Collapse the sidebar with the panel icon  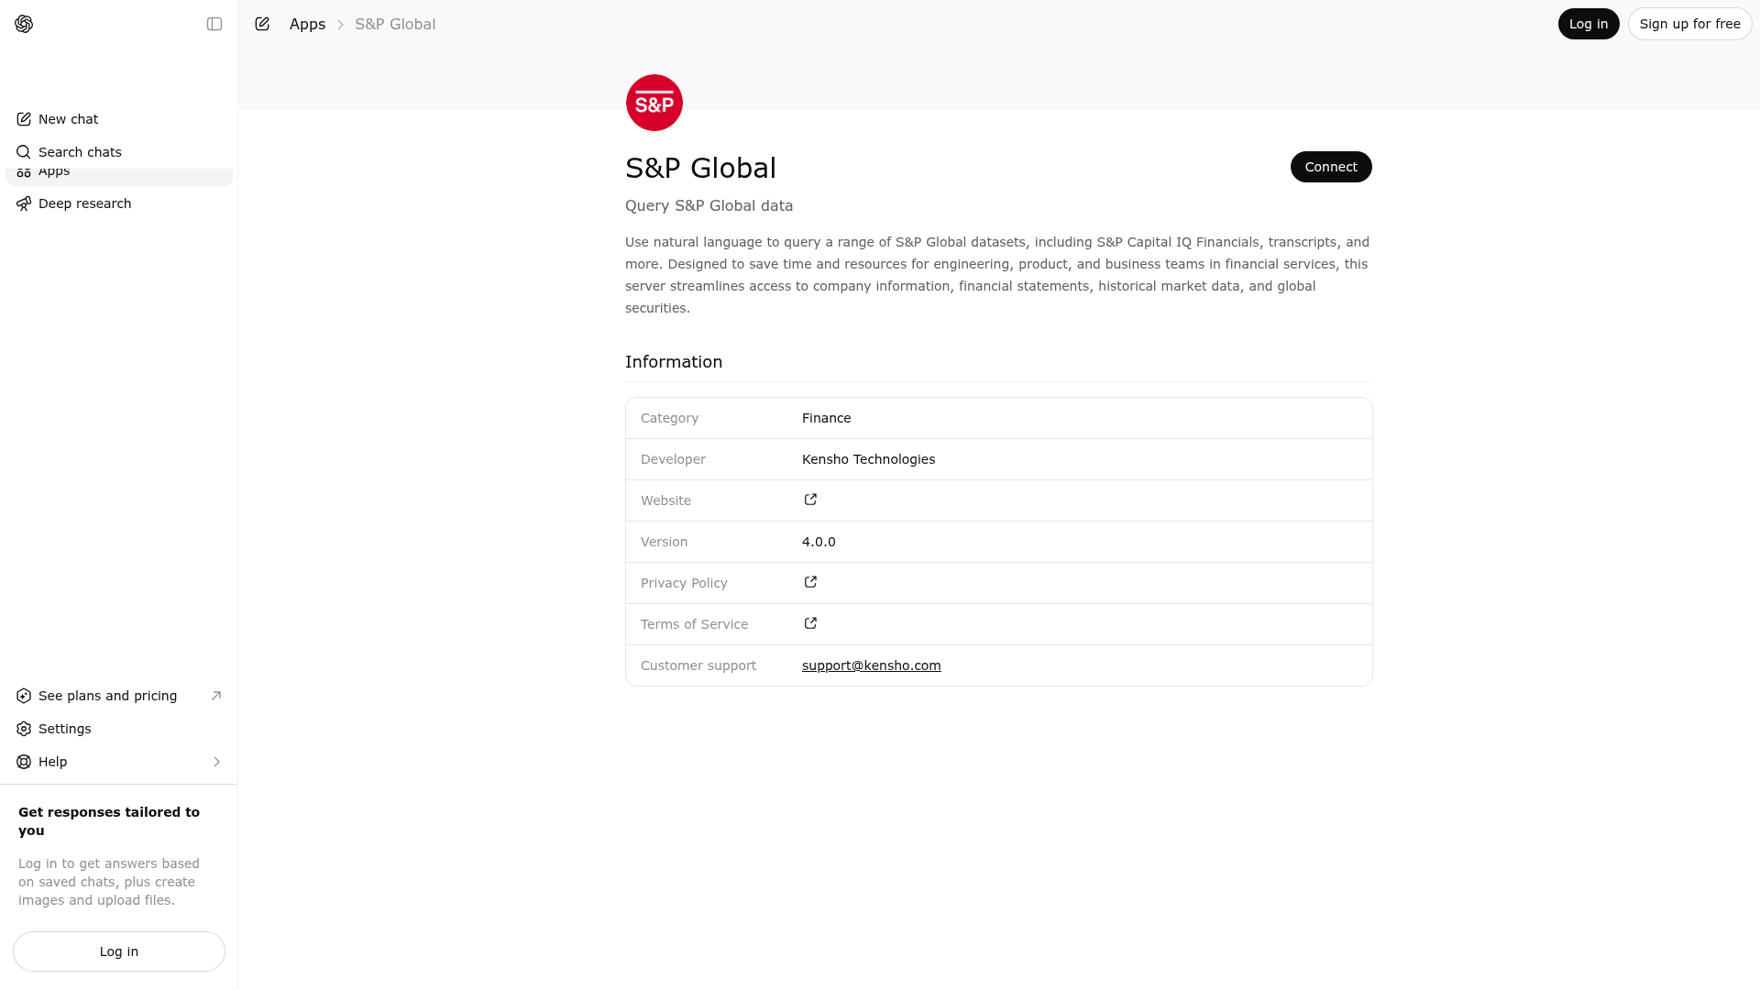coord(214,24)
